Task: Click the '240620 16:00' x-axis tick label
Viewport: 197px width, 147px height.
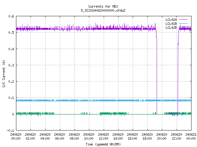Action: (132, 136)
